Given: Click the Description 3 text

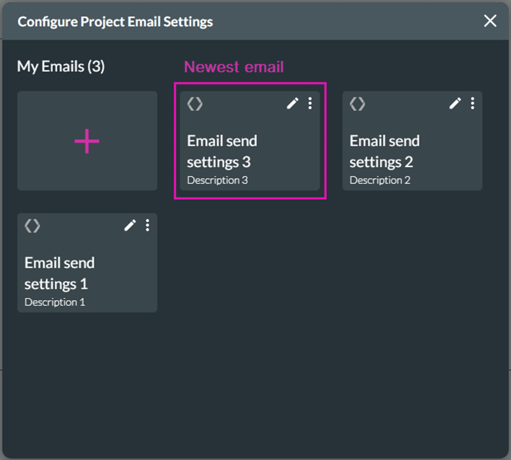Looking at the screenshot, I should click(217, 180).
